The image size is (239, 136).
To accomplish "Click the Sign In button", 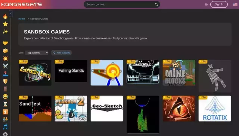I will (219, 4).
